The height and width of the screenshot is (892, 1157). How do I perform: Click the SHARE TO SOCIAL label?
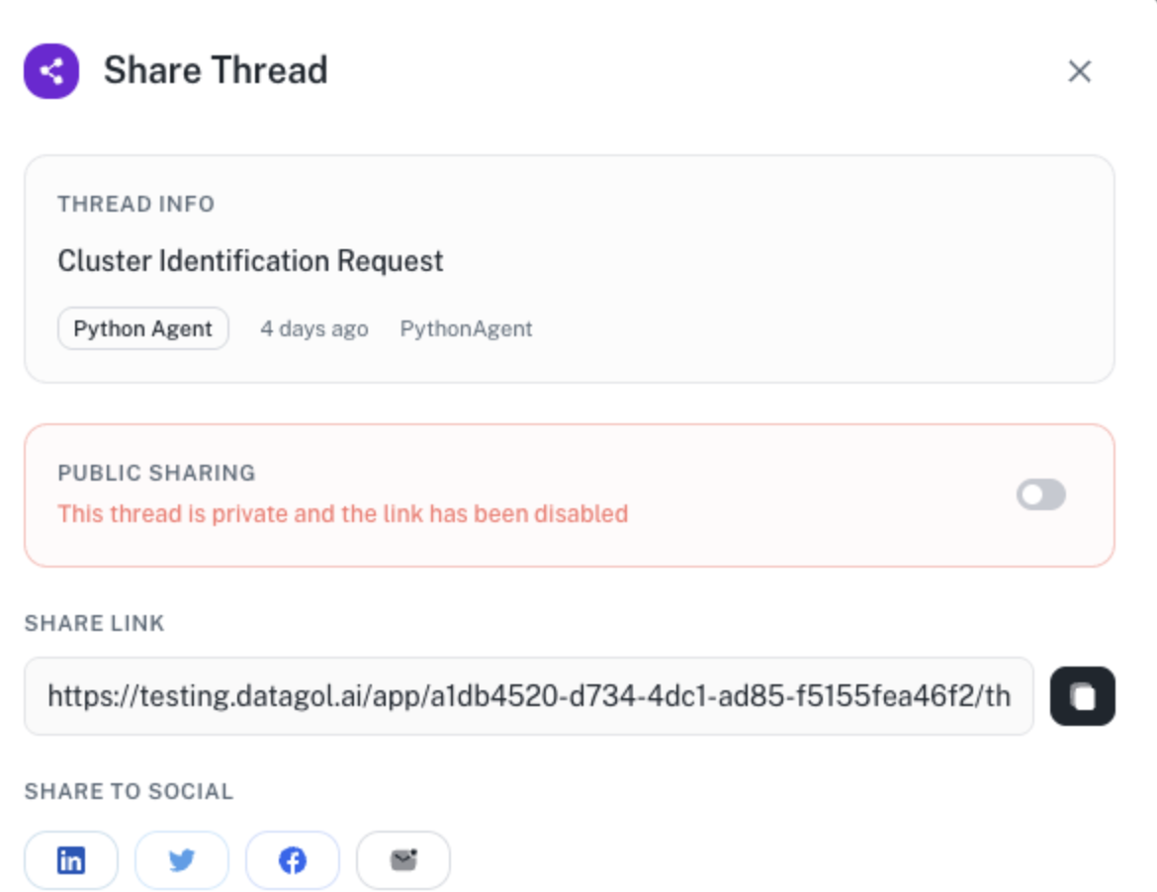(129, 792)
